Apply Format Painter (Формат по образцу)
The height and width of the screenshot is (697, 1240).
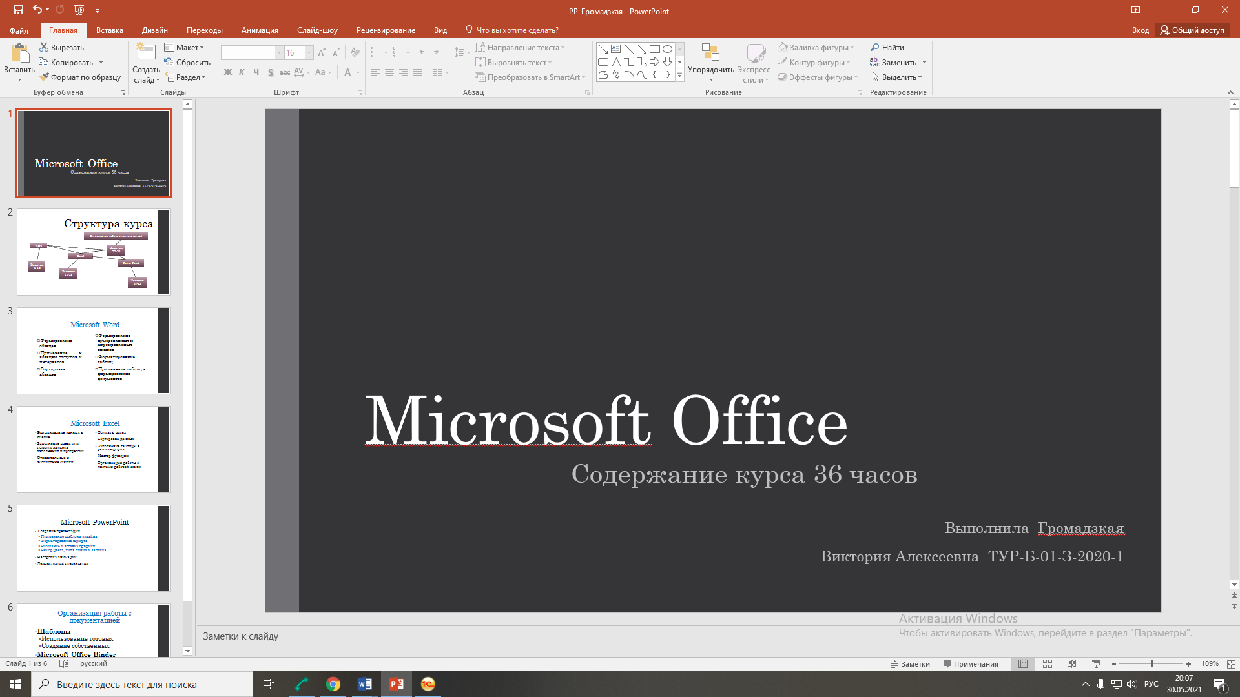(x=79, y=77)
